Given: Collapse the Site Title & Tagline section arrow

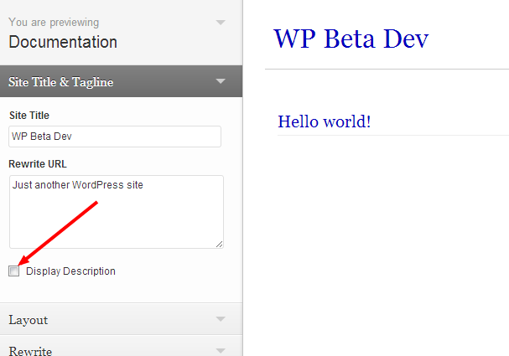Looking at the screenshot, I should point(221,81).
